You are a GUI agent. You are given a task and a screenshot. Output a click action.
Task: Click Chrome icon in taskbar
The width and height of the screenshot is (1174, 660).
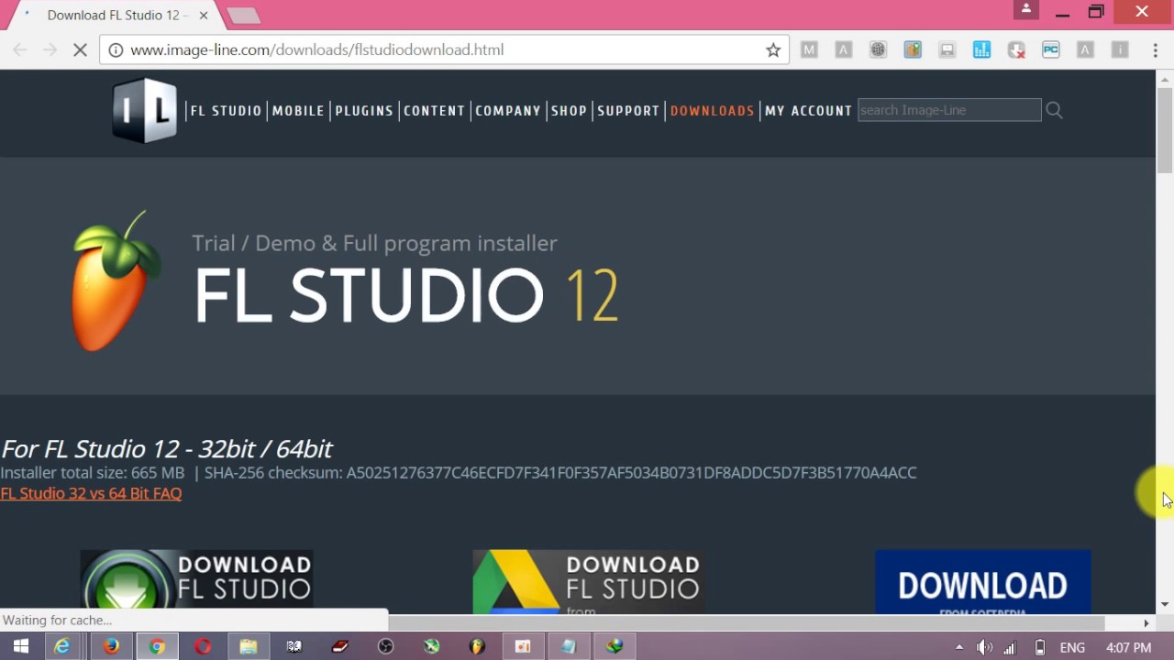[x=157, y=646]
